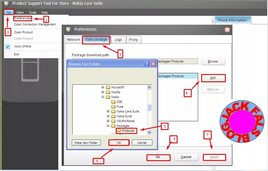
Task: Click the Preferences dialog title icon
Action: pyautogui.click(x=68, y=29)
